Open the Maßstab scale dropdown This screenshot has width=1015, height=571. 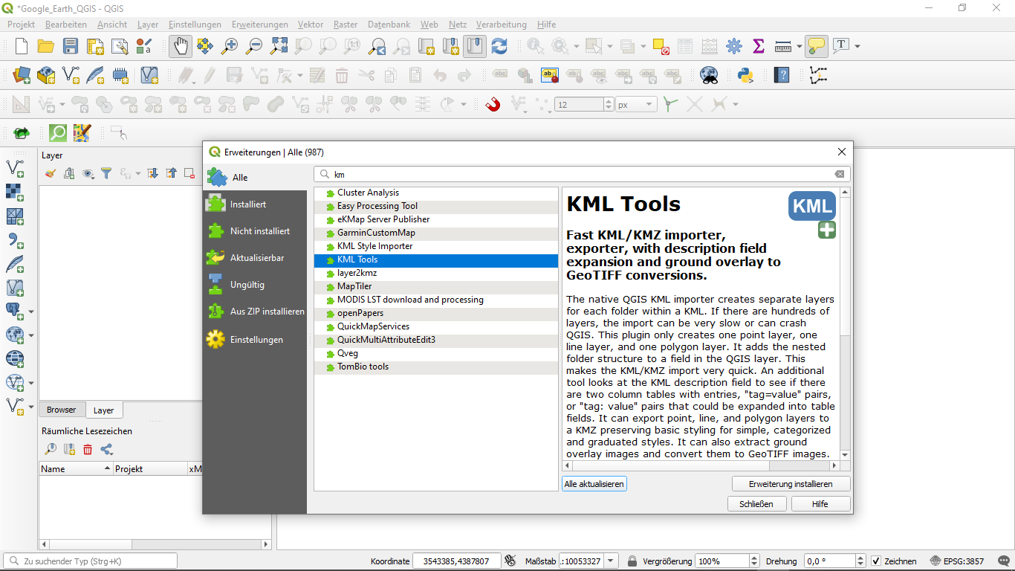coord(611,561)
